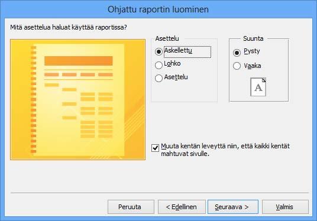317x221 pixels.
Task: Toggle the field width adjustment checkbox
Action: coord(156,148)
